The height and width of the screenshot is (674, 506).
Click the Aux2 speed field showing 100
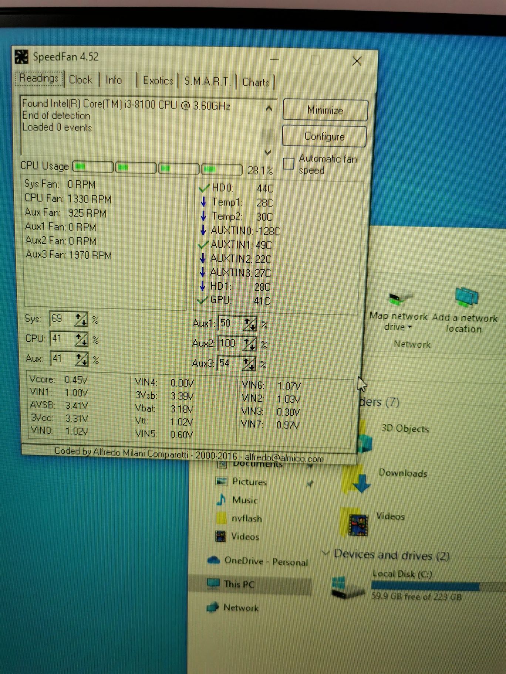(230, 343)
